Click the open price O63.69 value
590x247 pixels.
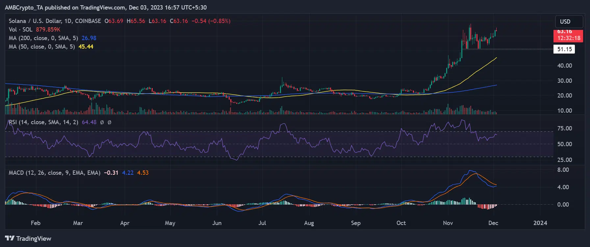[114, 21]
